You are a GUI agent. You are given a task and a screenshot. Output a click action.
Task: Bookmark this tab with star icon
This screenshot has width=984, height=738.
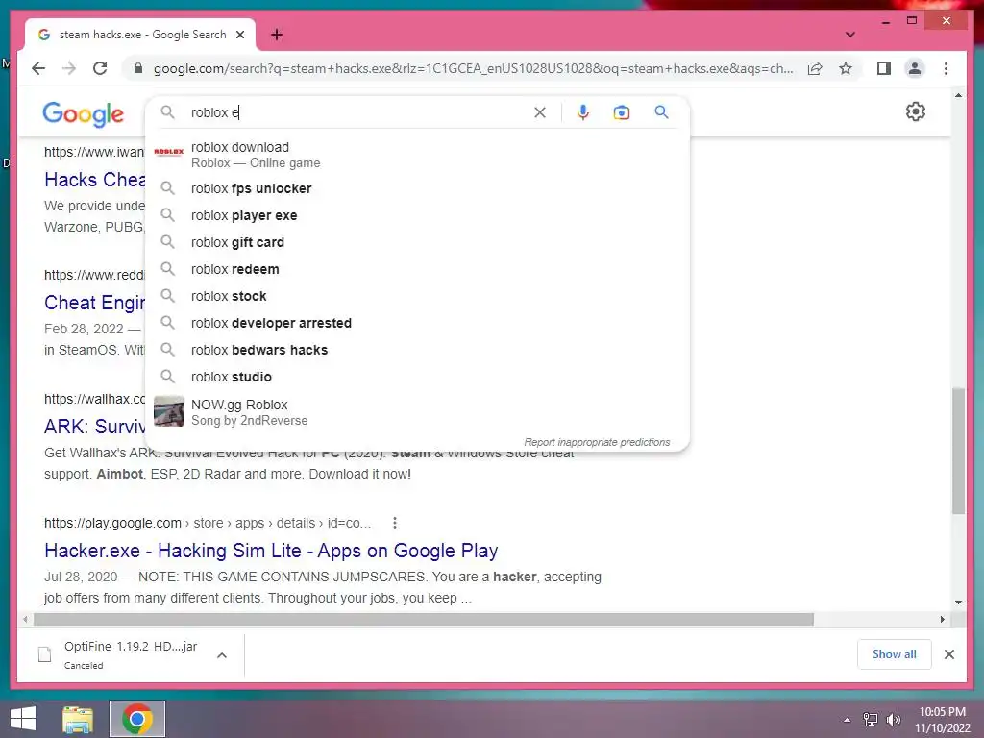[846, 68]
